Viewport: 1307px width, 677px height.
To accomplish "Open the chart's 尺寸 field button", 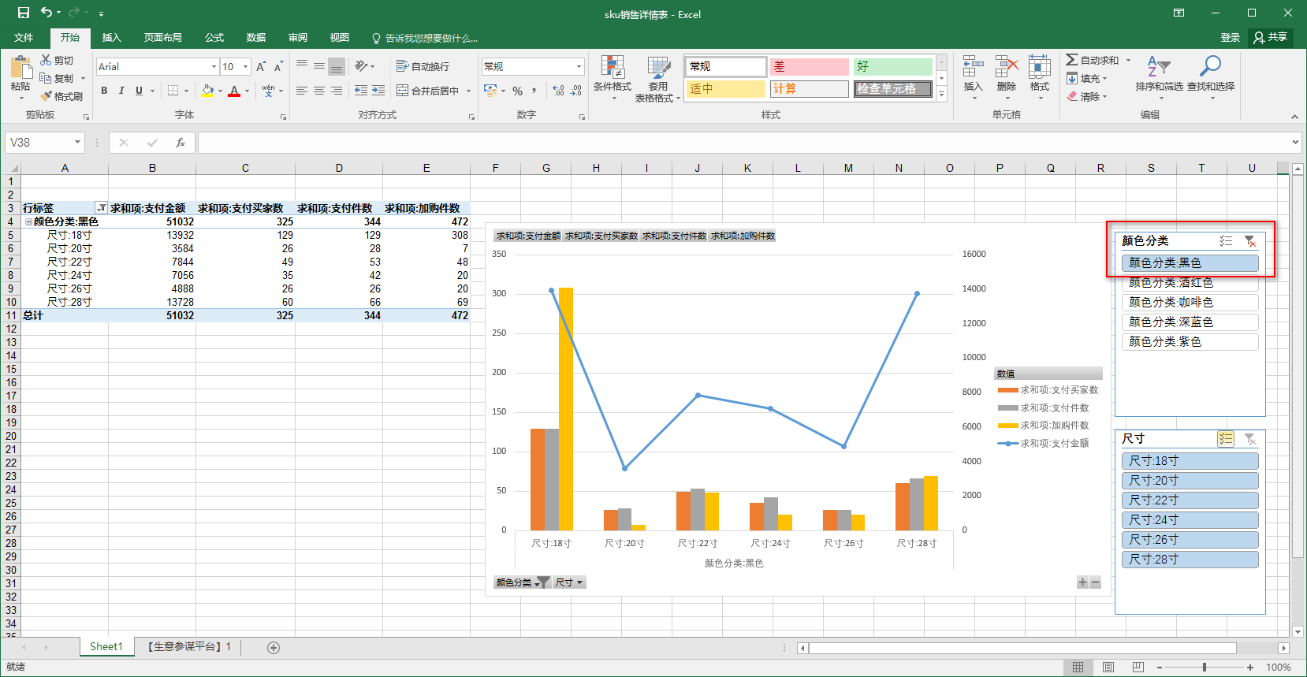I will (x=568, y=582).
